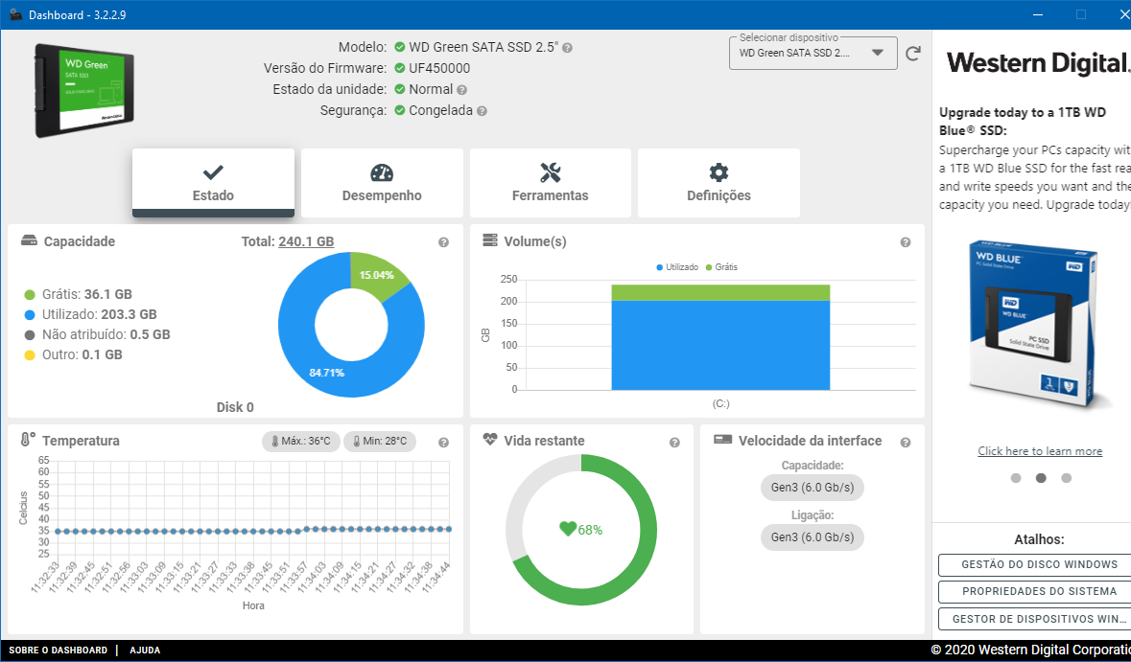Screen dimensions: 1131x662
Task: Open Sobre o Dashboard in footer
Action: (58, 650)
